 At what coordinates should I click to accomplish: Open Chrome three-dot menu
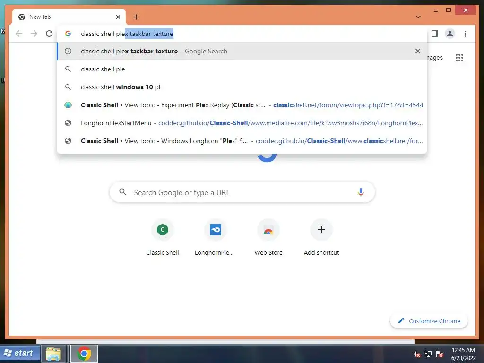(x=465, y=34)
